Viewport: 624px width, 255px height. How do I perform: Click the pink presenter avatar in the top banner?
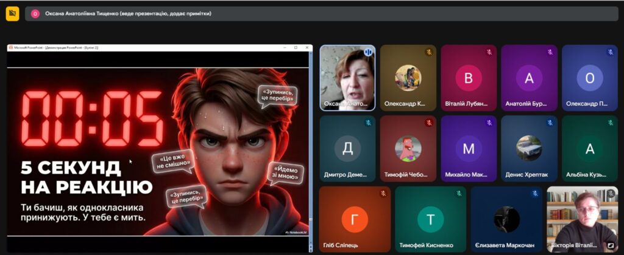[x=35, y=13]
